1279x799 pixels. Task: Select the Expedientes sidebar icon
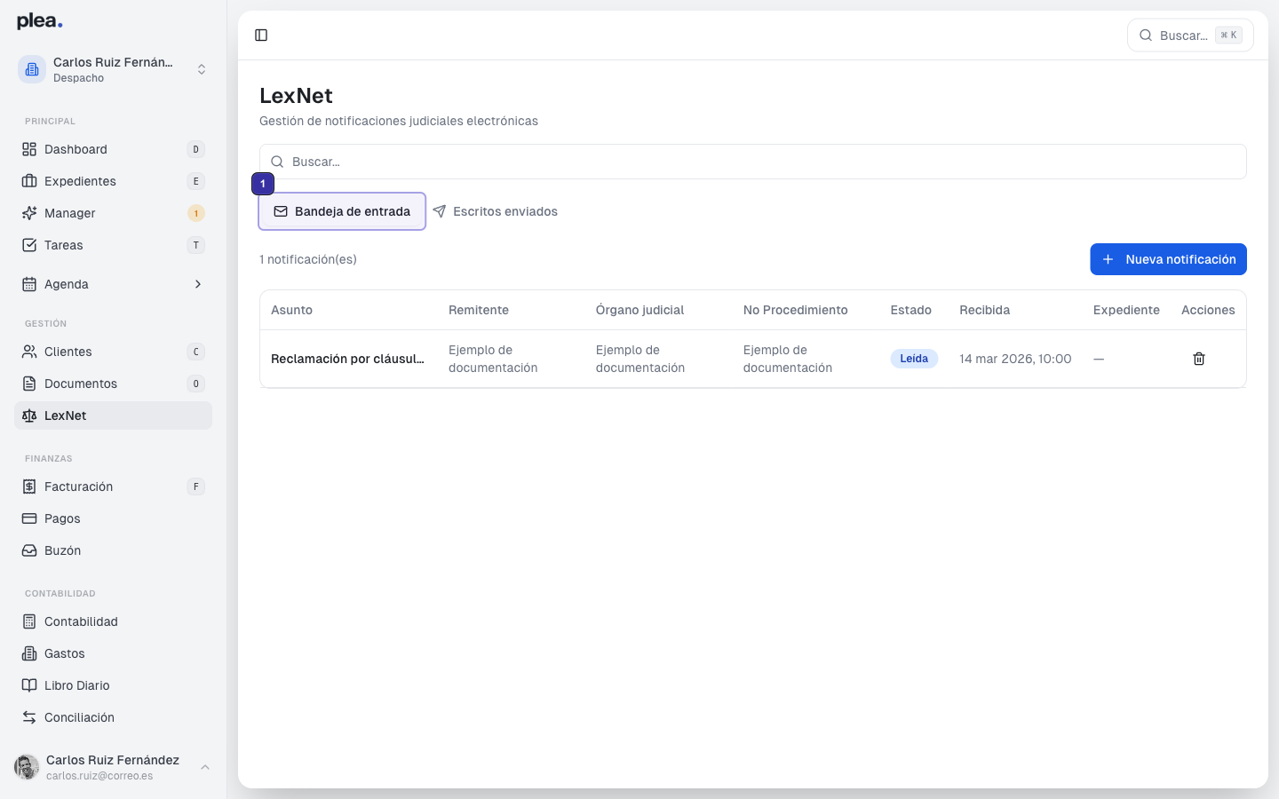coord(29,181)
